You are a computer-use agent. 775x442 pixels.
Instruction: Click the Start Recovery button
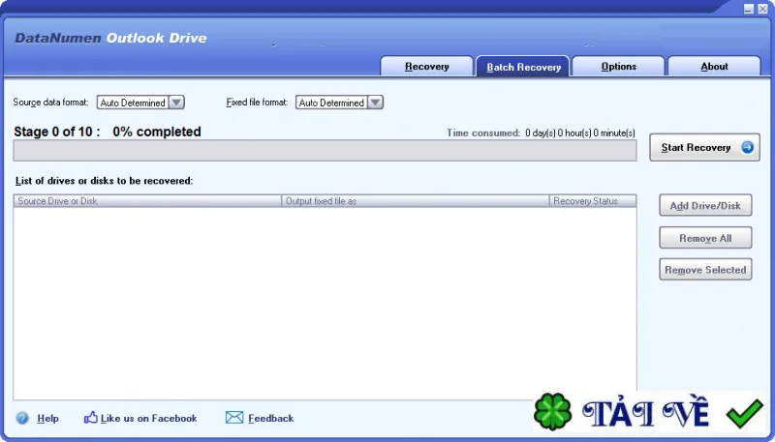click(705, 147)
